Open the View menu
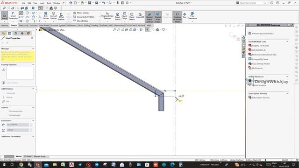 [x=36, y=3]
